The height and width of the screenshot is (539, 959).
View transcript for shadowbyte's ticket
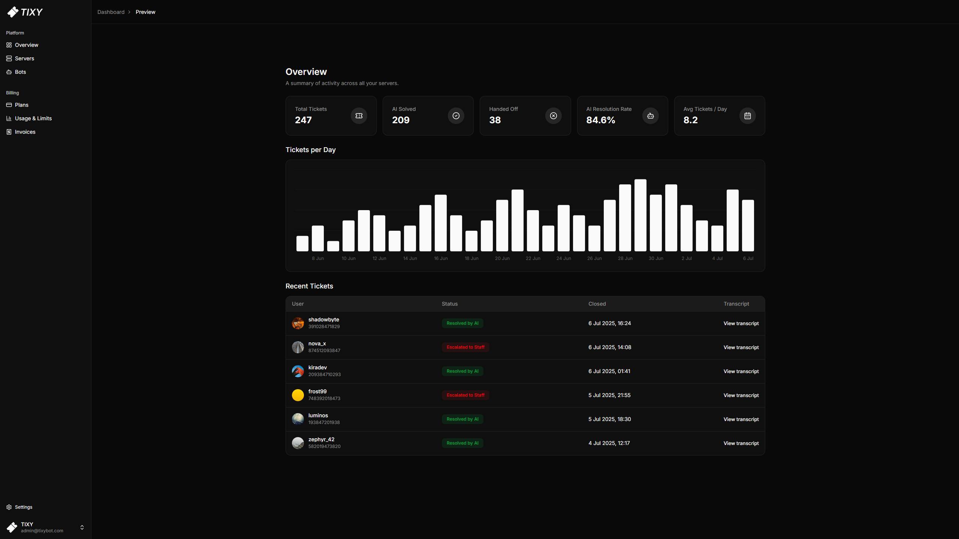click(741, 323)
